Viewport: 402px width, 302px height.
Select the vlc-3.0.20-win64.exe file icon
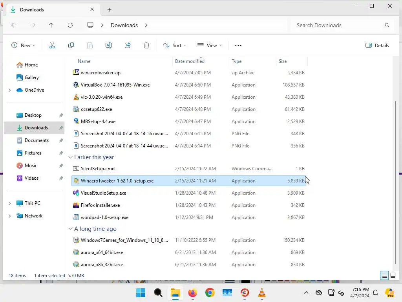click(x=76, y=97)
